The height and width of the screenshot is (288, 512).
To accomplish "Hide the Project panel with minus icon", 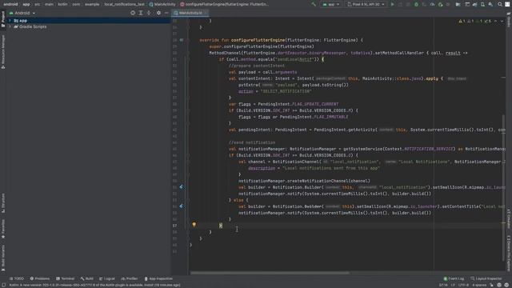I will pos(166,13).
